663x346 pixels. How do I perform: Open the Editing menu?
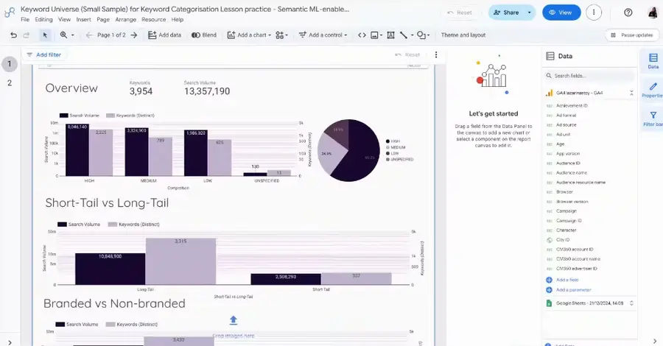tap(43, 19)
